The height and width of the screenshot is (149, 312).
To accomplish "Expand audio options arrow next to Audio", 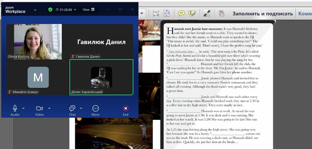I will pyautogui.click(x=23, y=108).
